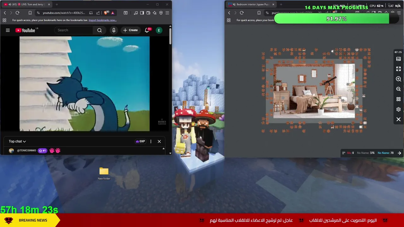Click the Tom and Jerry video player
The image size is (404, 227).
coord(85,84)
